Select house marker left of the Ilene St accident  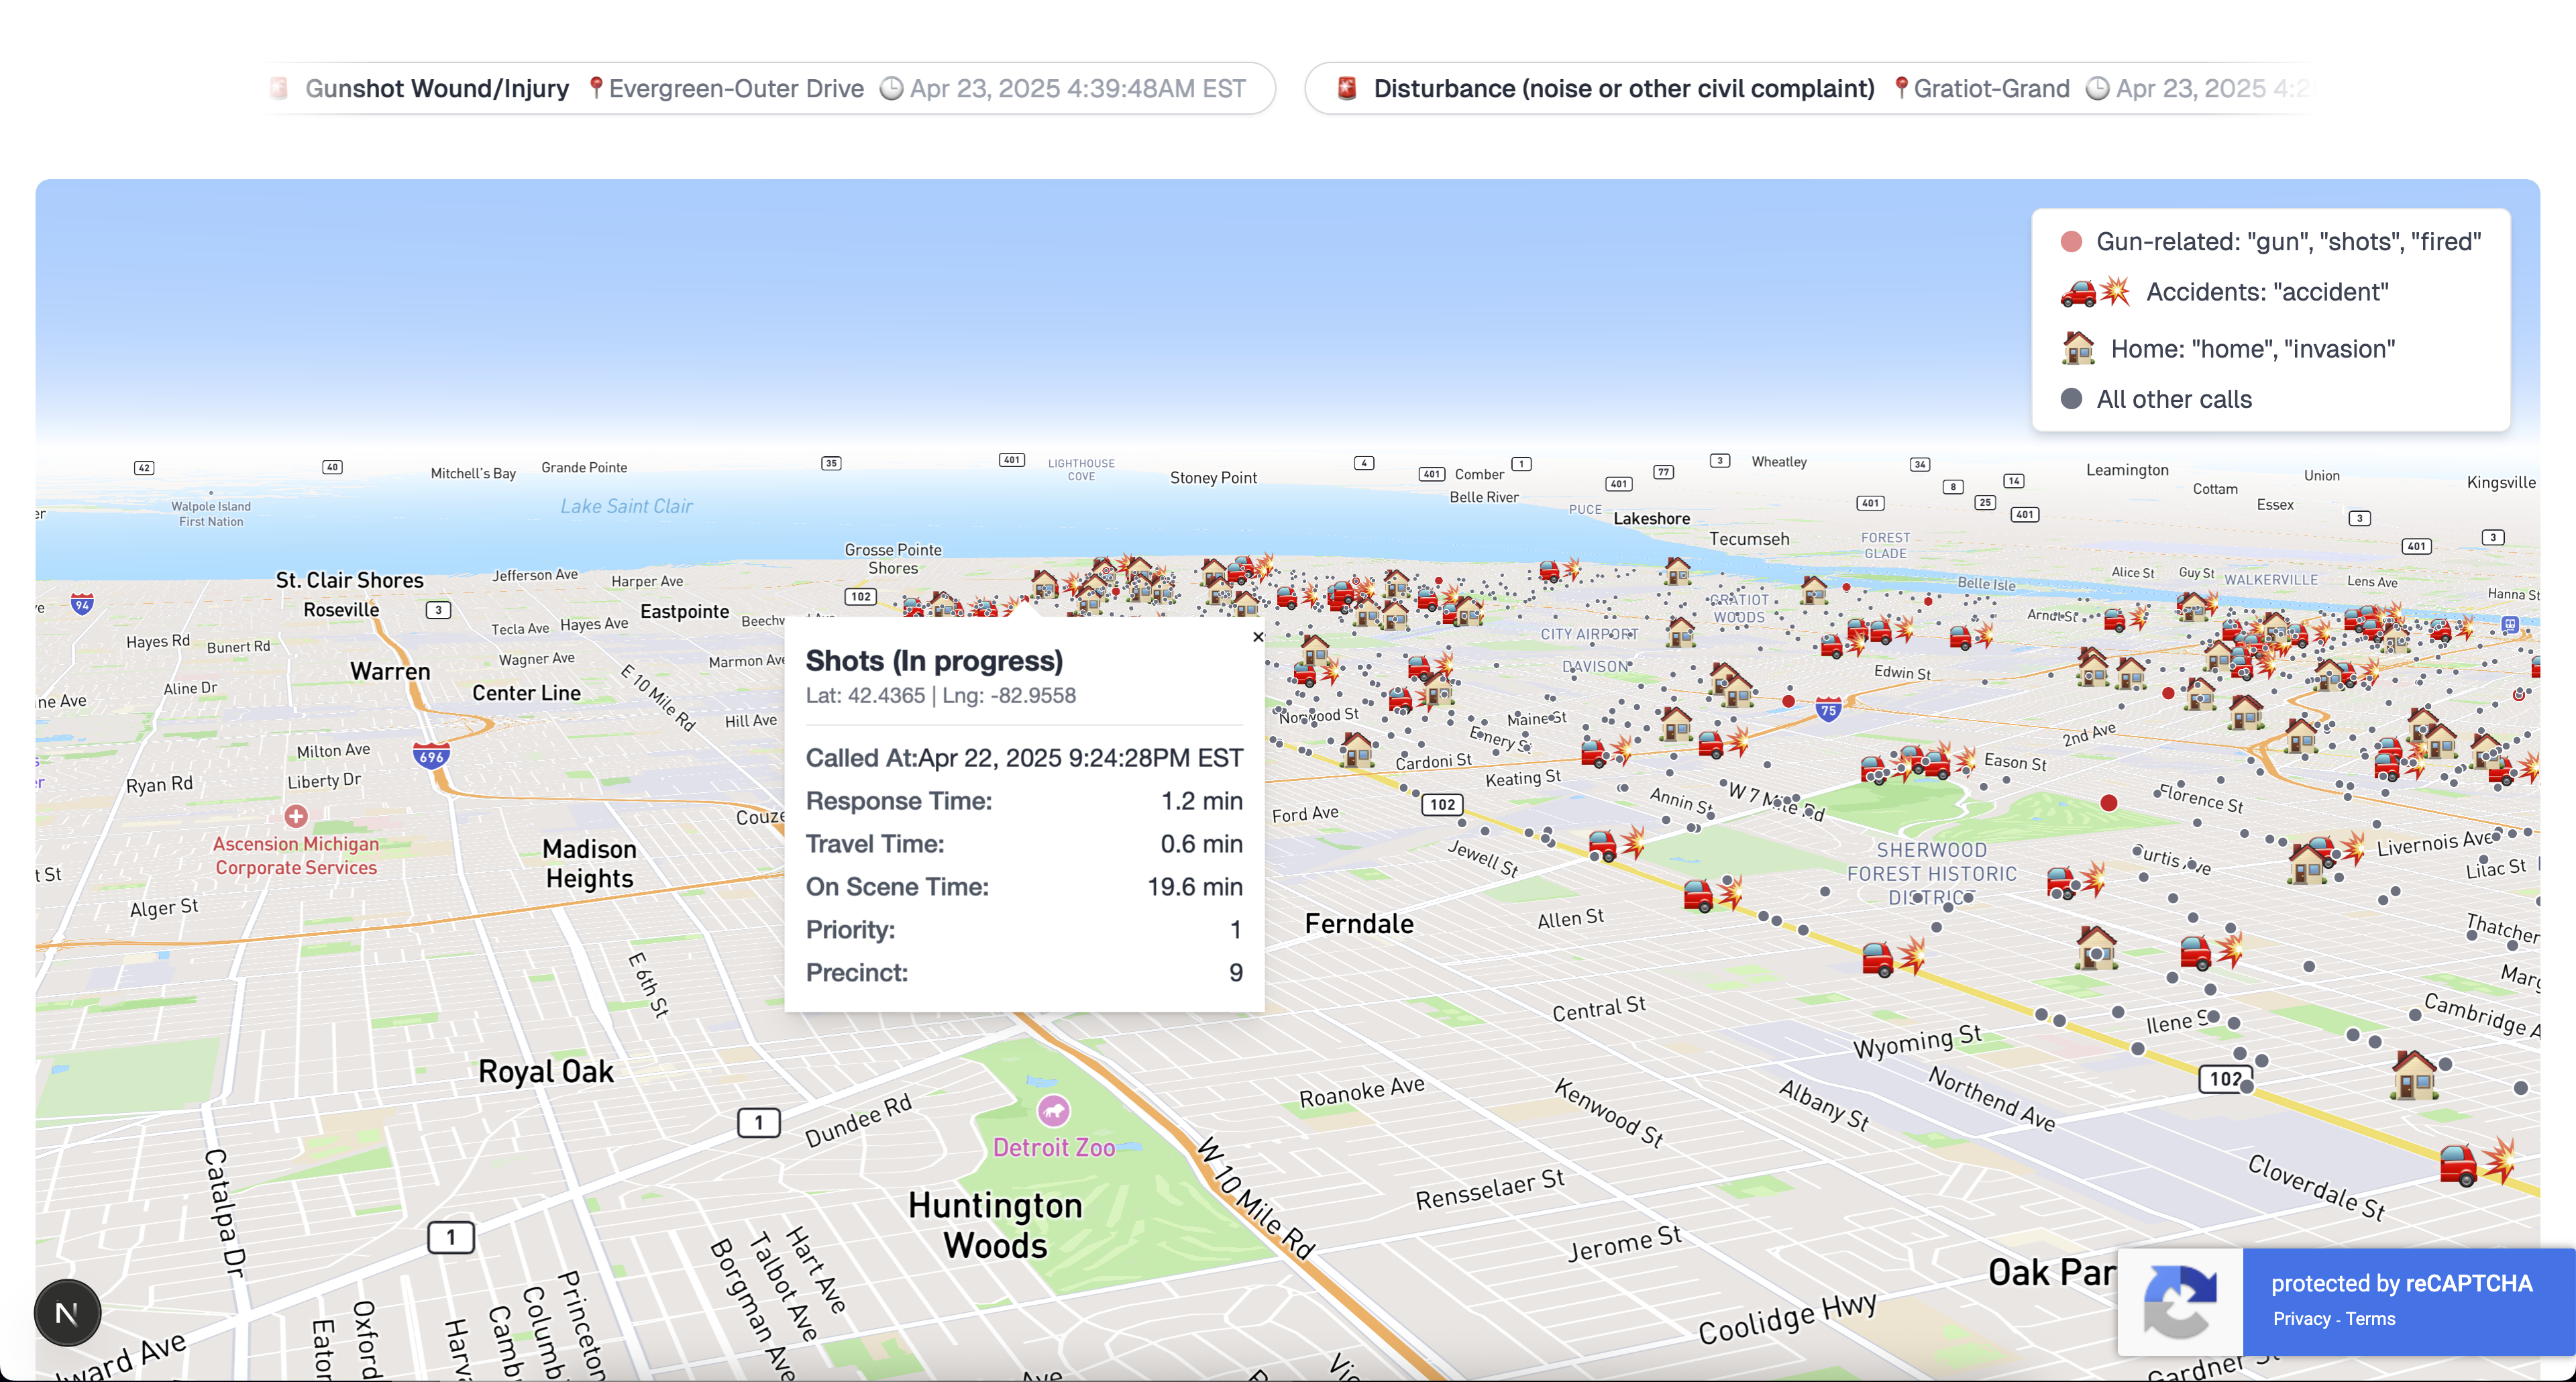(x=2095, y=947)
